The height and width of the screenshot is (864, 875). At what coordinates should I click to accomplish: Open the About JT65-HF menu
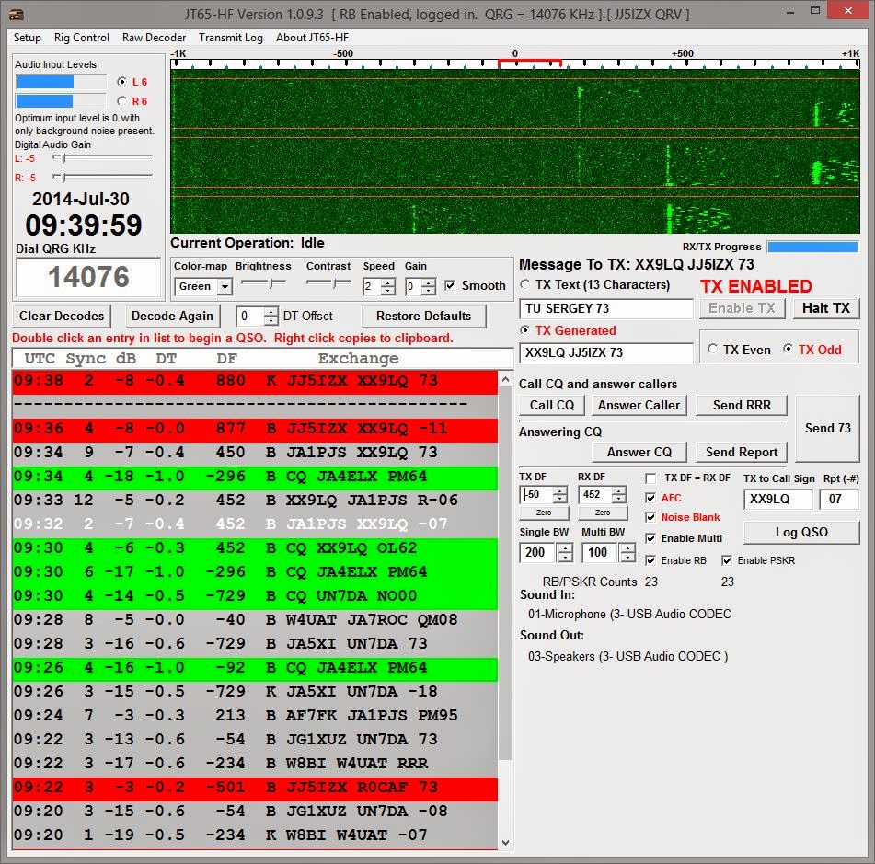pyautogui.click(x=312, y=38)
